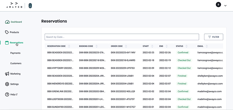The width and height of the screenshot is (233, 110).
Task: Click reservation code BBX-GREMLINX-202202…
Action: point(60,91)
